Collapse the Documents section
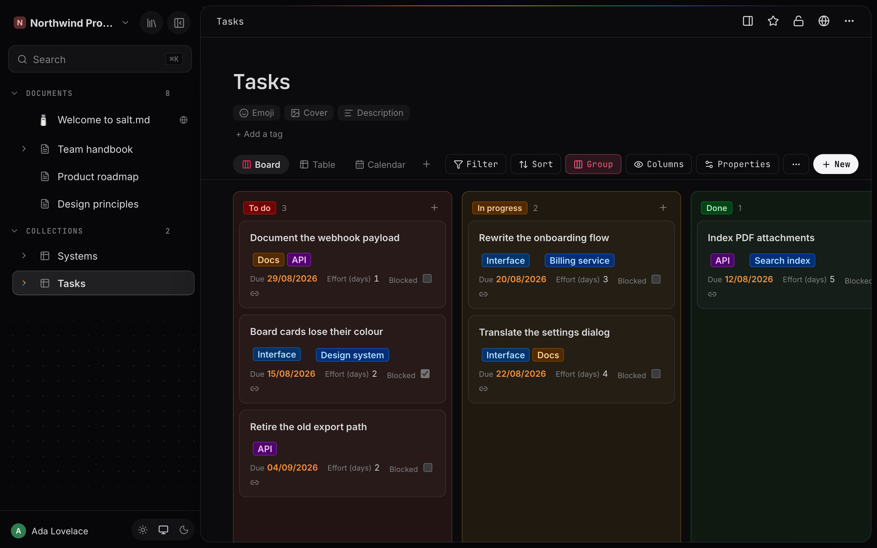Image resolution: width=877 pixels, height=548 pixels. pyautogui.click(x=15, y=93)
